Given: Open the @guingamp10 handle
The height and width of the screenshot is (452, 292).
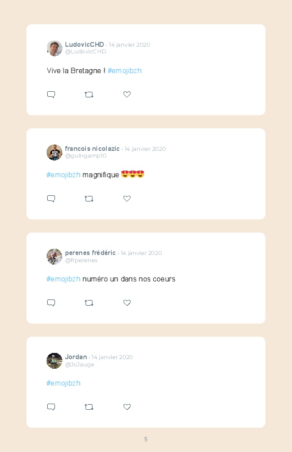Looking at the screenshot, I should point(86,156).
